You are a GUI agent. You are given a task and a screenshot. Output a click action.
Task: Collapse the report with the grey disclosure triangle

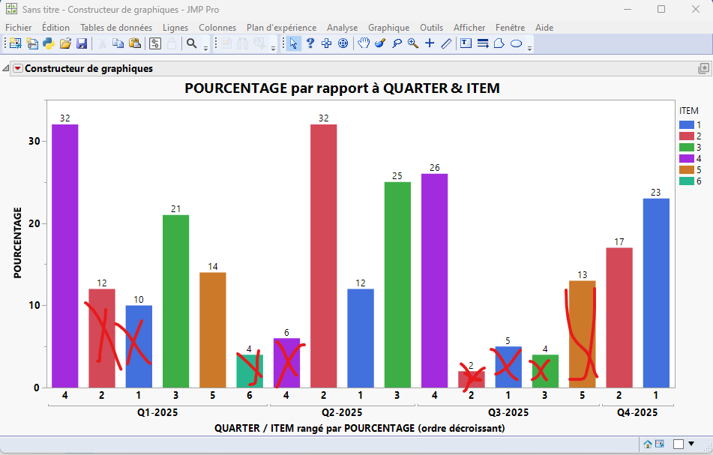(x=5, y=67)
